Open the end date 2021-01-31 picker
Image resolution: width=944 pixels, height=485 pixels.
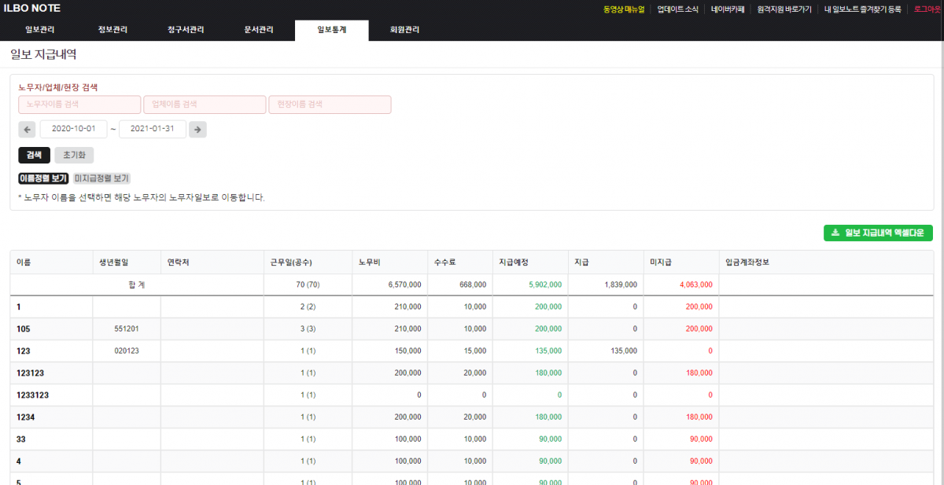click(x=153, y=129)
